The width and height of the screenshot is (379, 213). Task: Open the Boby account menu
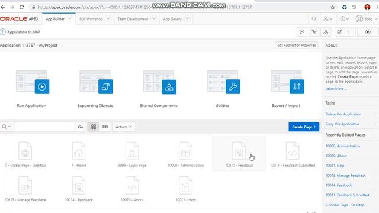pos(367,18)
